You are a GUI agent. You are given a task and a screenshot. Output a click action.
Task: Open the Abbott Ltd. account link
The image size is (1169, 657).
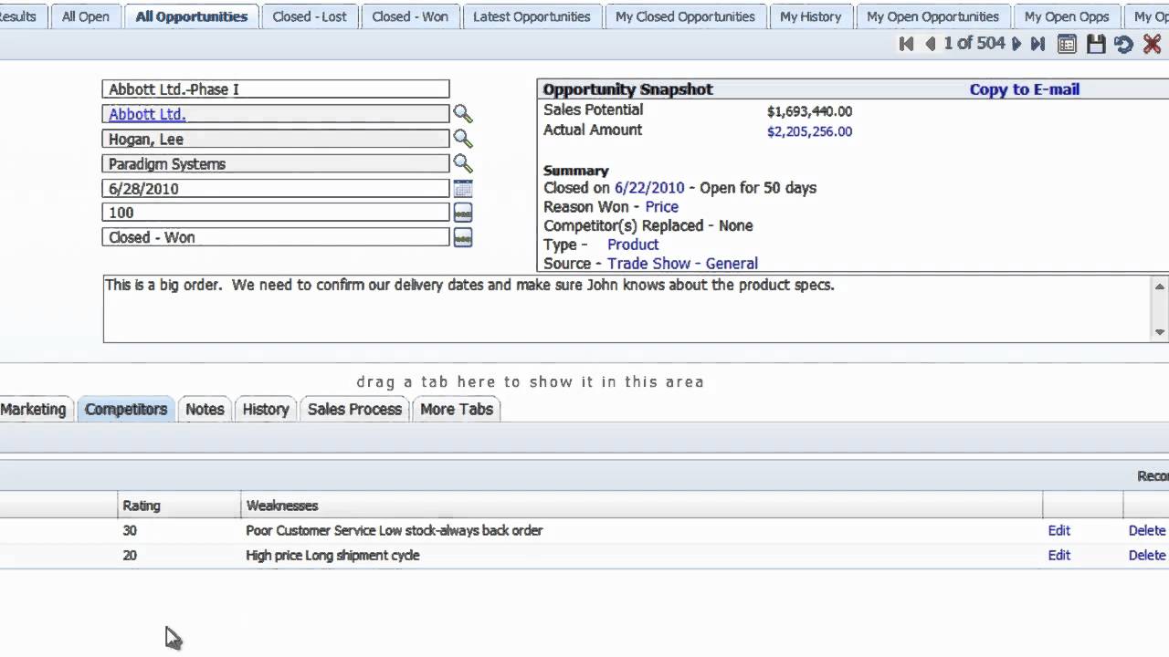147,114
